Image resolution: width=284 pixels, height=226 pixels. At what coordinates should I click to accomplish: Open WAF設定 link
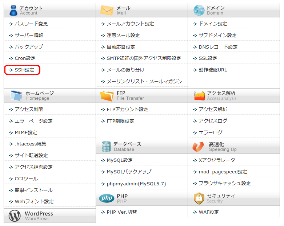click(209, 212)
